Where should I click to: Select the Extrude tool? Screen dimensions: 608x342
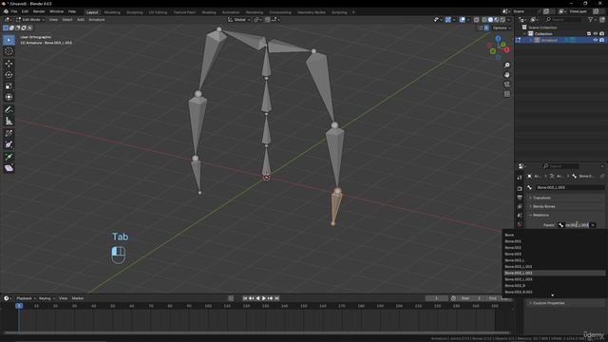(x=9, y=157)
